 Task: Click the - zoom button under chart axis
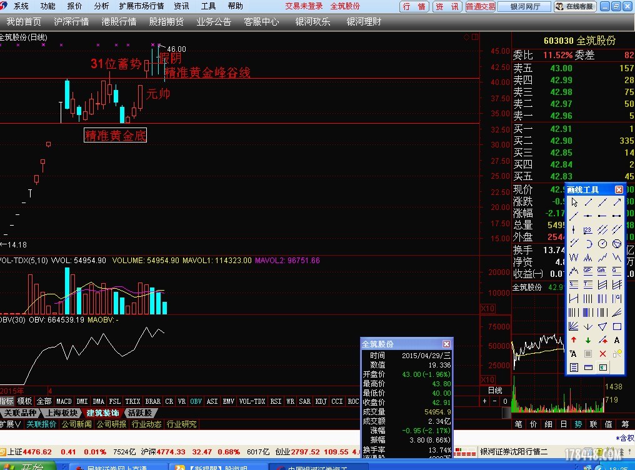tap(494, 401)
